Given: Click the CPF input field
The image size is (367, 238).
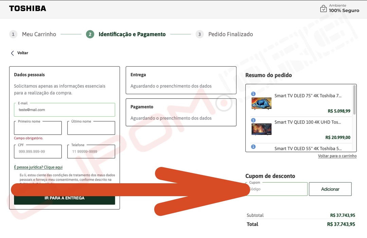Looking at the screenshot, I should 38,152.
